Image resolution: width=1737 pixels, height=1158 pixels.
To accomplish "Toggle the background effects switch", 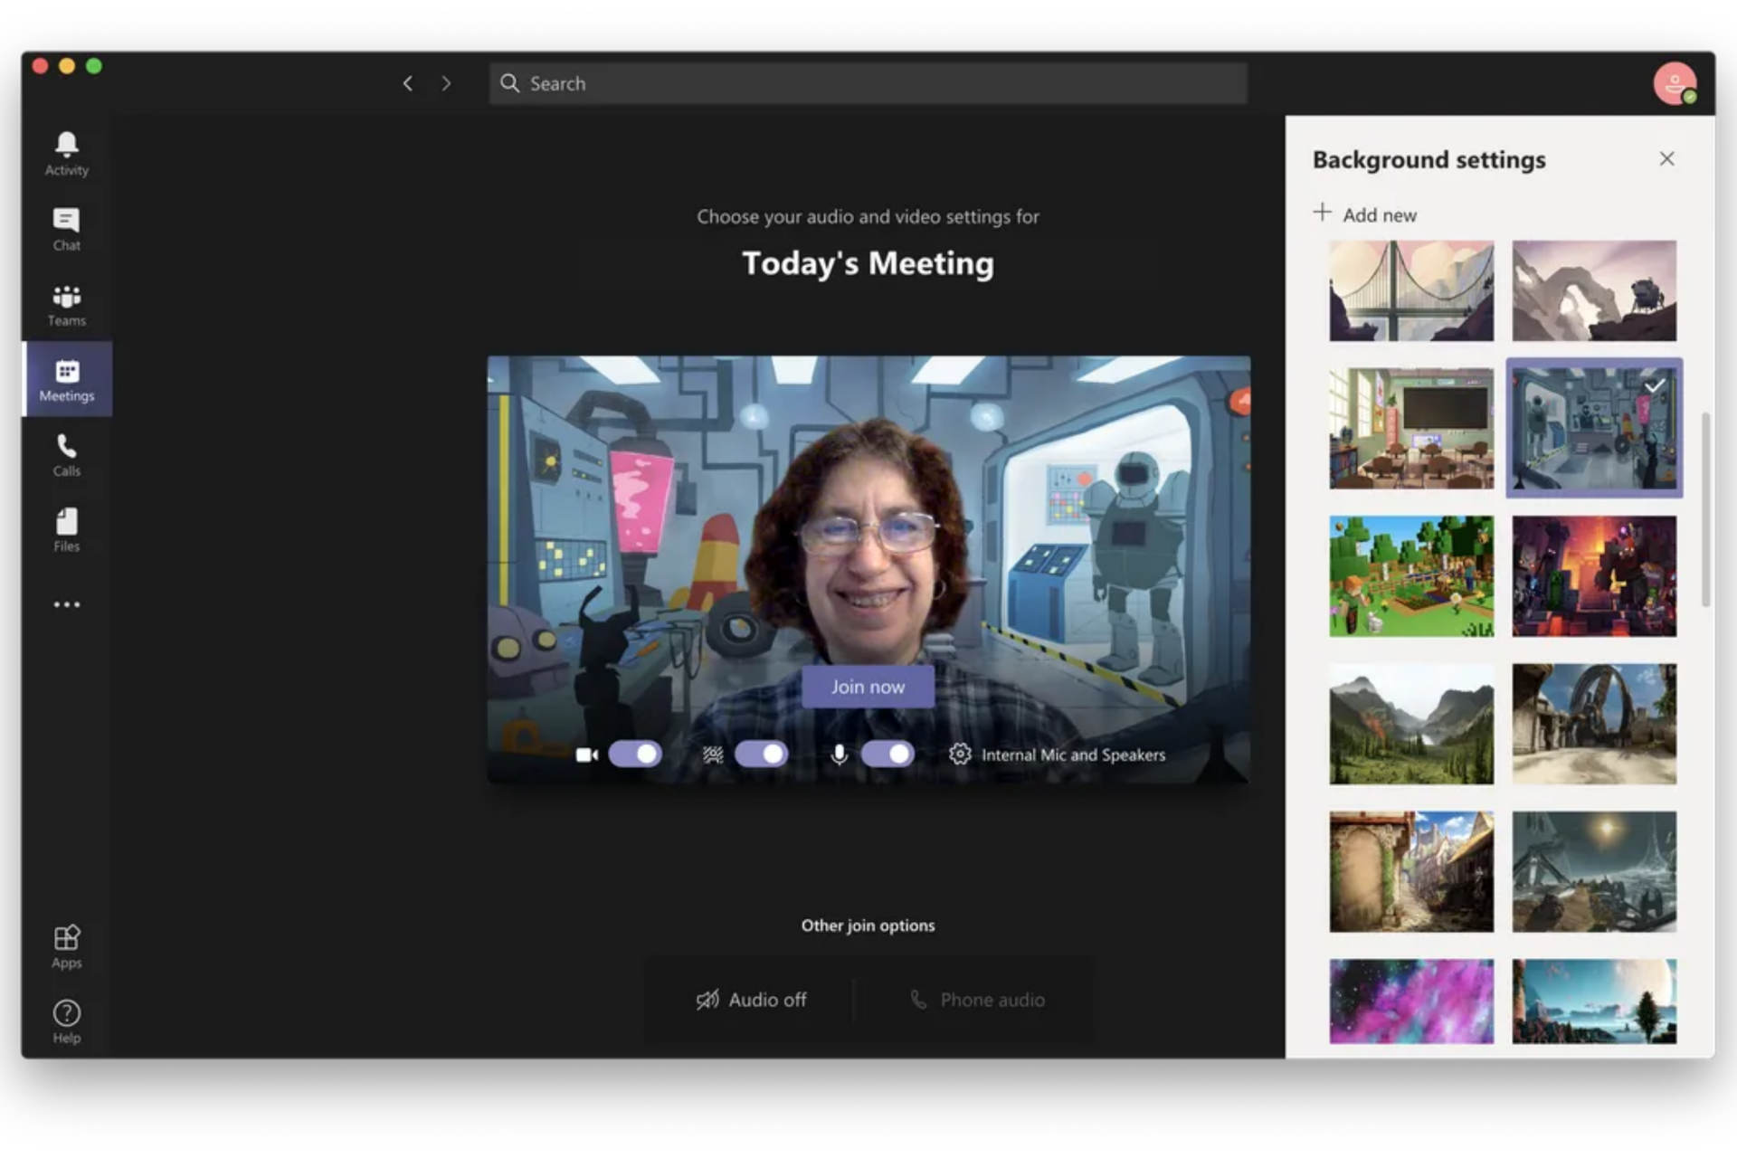I will pyautogui.click(x=761, y=754).
